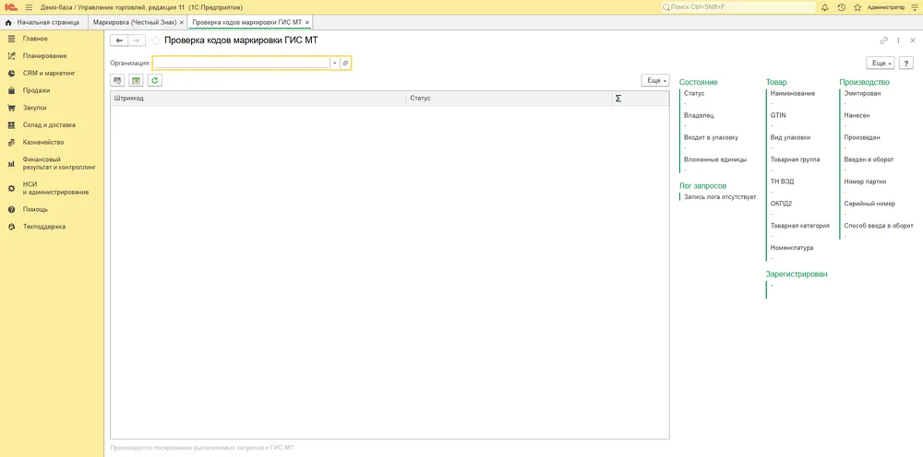923x457 pixels.
Task: Click the Входит в упаковку label
Action: (x=711, y=137)
